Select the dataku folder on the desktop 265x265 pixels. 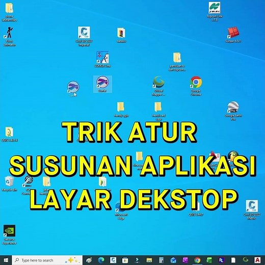[121, 35]
